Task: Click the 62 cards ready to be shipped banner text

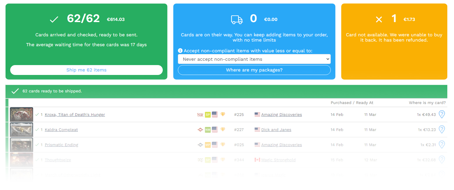Action: tap(52, 91)
